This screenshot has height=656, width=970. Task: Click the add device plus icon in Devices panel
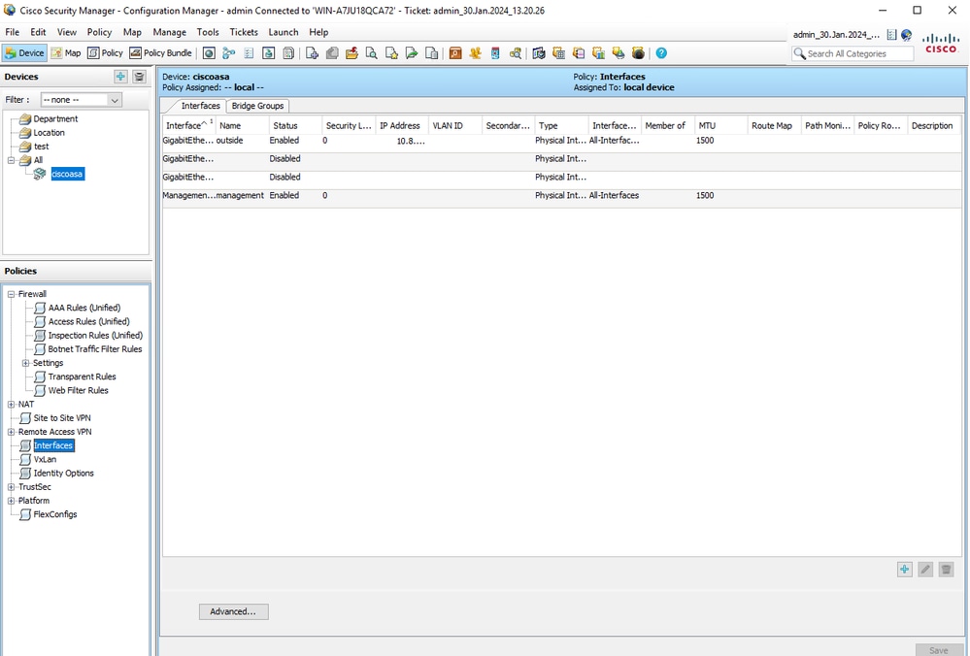[120, 77]
